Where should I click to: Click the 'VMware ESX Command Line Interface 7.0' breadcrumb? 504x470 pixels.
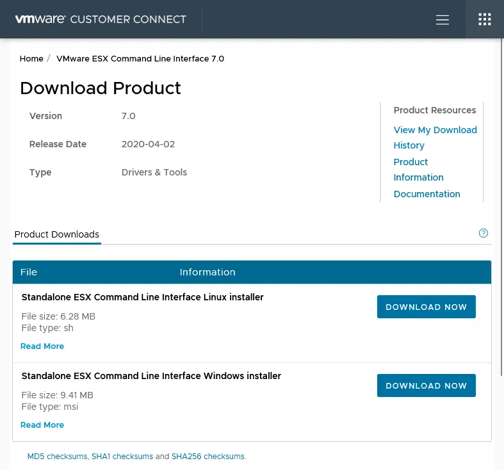point(140,59)
